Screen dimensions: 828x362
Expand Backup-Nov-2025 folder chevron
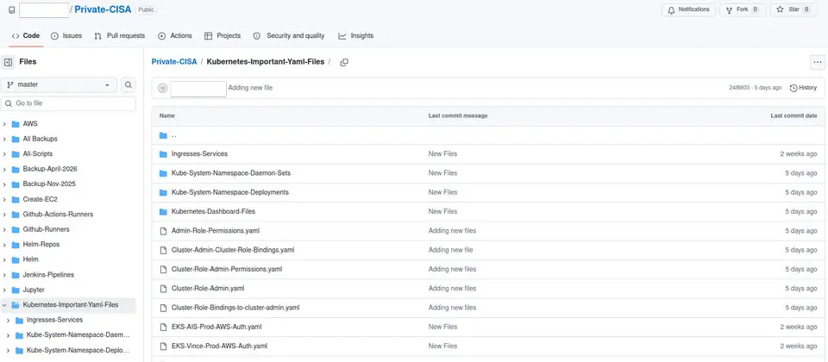click(x=5, y=184)
